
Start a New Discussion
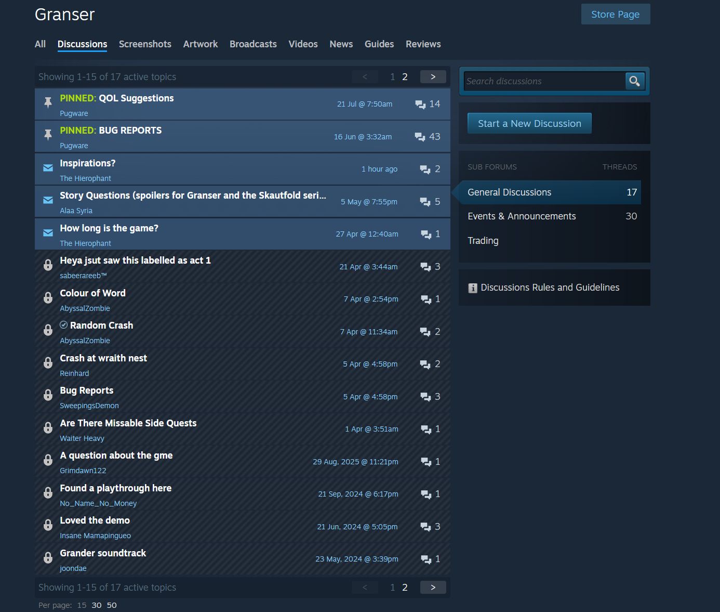click(x=529, y=123)
